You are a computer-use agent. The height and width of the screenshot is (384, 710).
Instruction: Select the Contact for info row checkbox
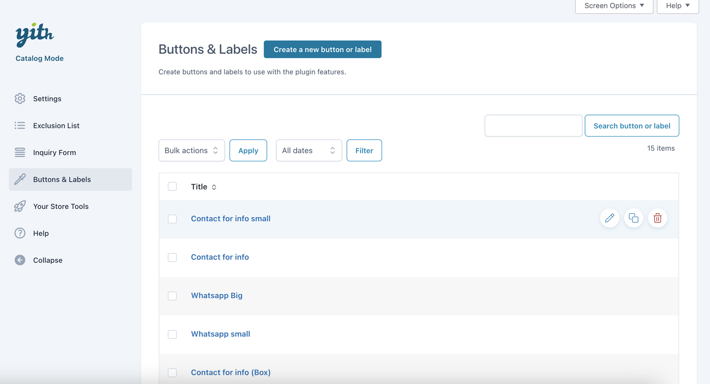(x=172, y=257)
